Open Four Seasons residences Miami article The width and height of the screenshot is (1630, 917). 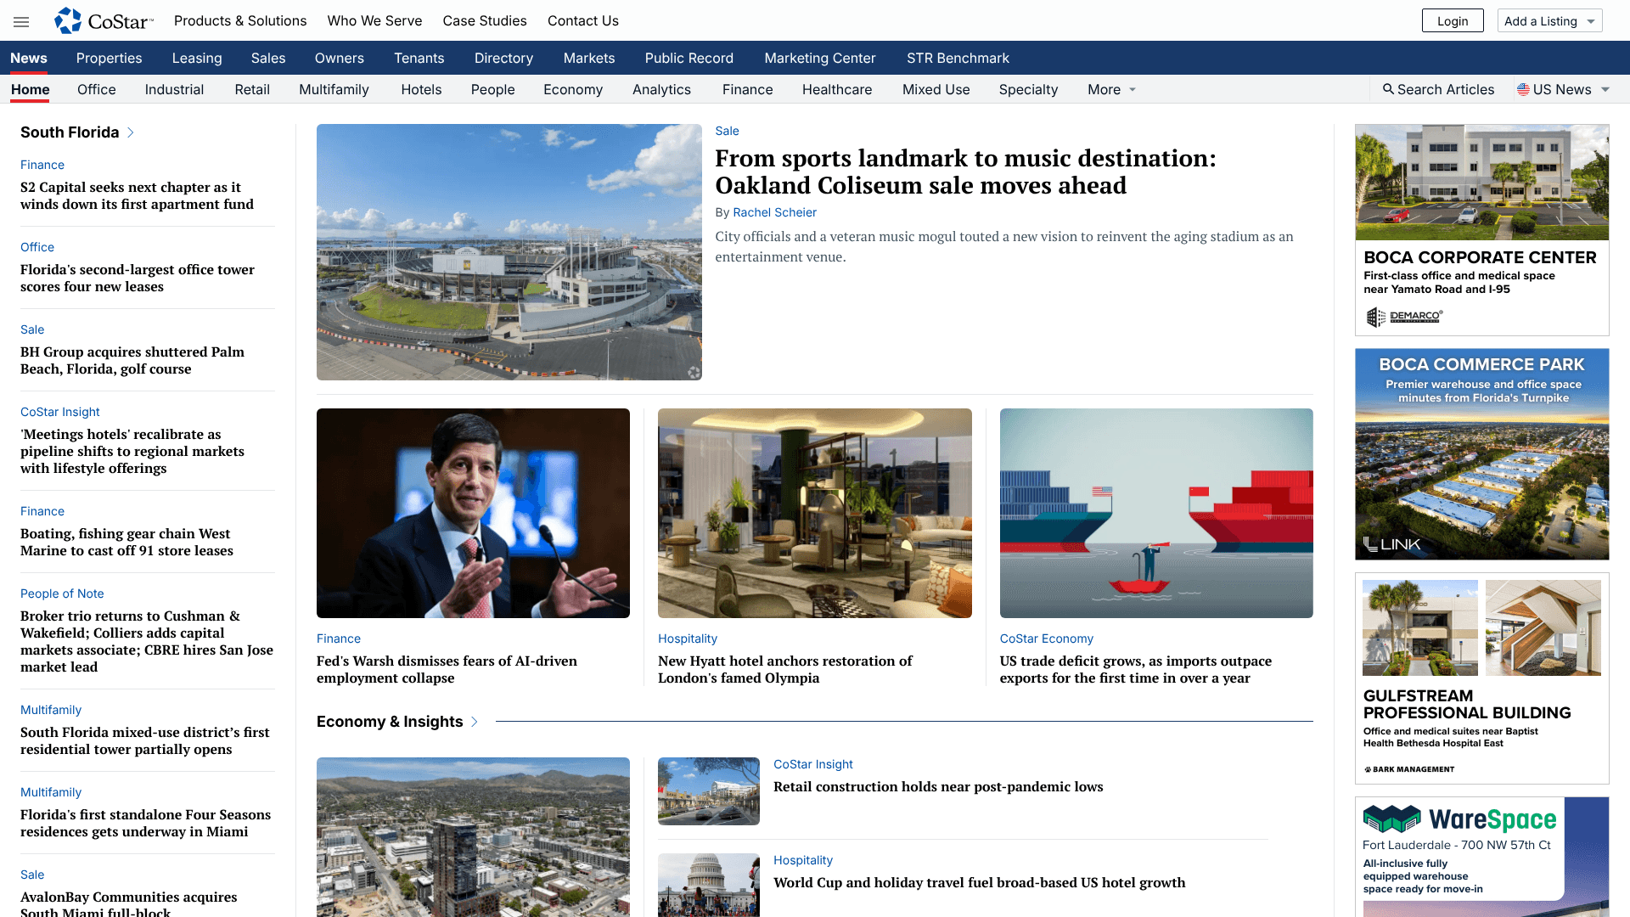click(145, 823)
